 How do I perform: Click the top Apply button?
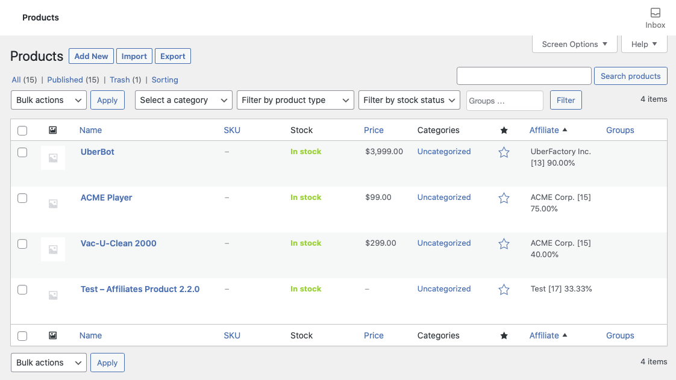107,100
